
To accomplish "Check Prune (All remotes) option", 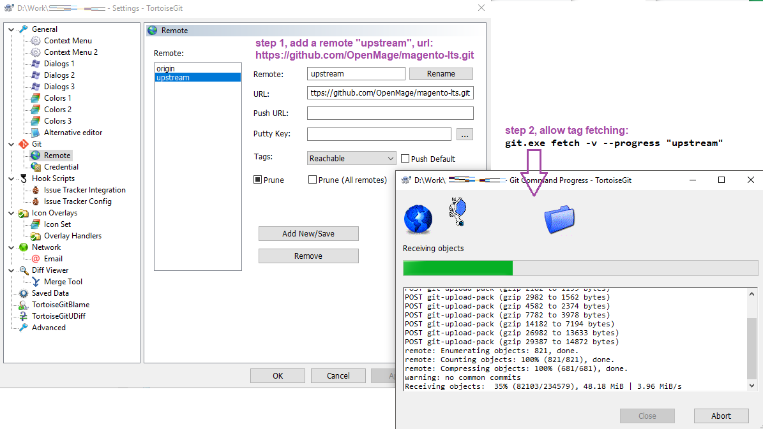I will point(313,180).
